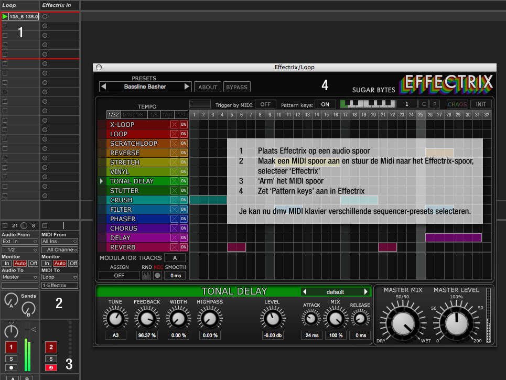The width and height of the screenshot is (506, 380).
Task: Click the X icon on PHASER track
Action: click(x=174, y=219)
